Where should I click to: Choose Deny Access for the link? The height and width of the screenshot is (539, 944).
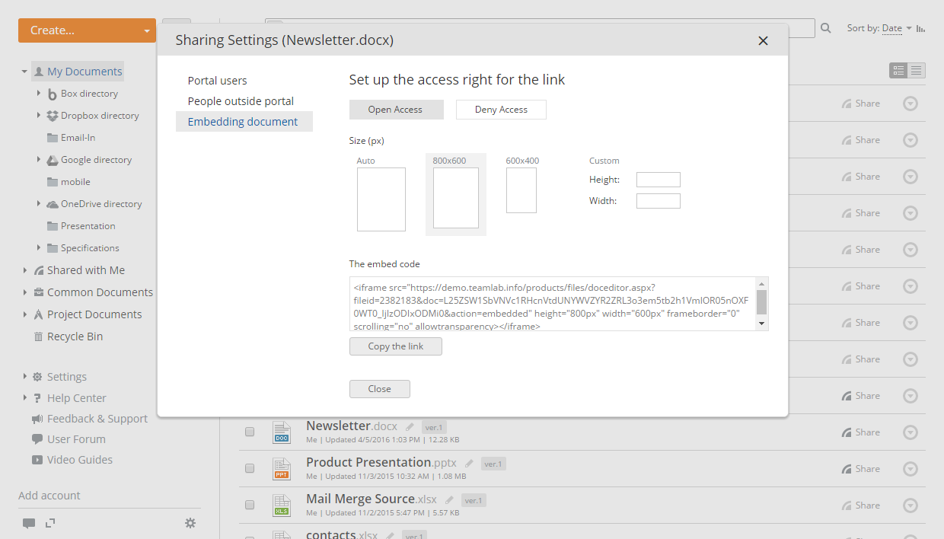501,110
